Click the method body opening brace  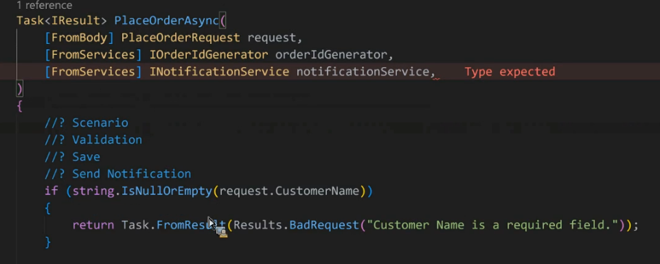tap(19, 106)
